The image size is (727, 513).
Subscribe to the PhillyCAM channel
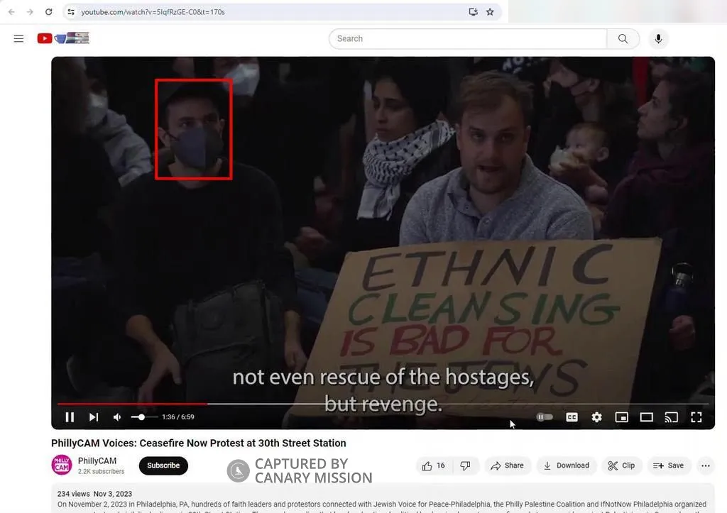click(x=163, y=465)
